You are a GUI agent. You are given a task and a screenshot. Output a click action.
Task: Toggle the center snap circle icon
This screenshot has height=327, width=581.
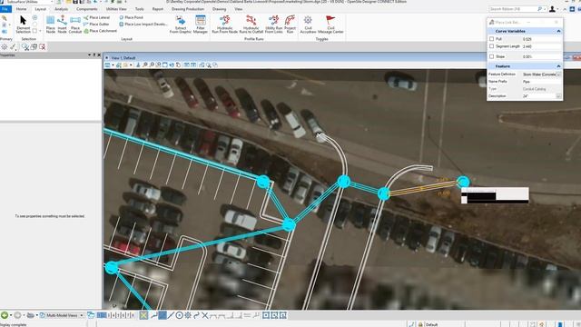pyautogui.click(x=180, y=315)
